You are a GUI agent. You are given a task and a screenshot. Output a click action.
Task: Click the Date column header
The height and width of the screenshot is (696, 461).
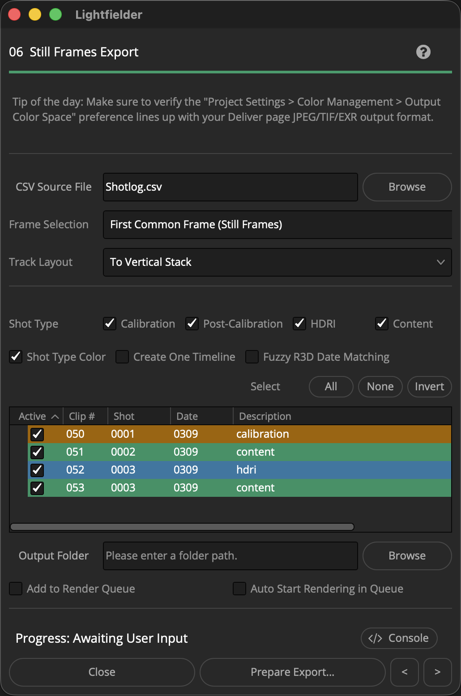coord(202,416)
